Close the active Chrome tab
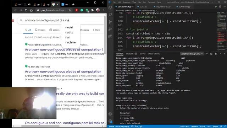227x128 pixels. 57,4
